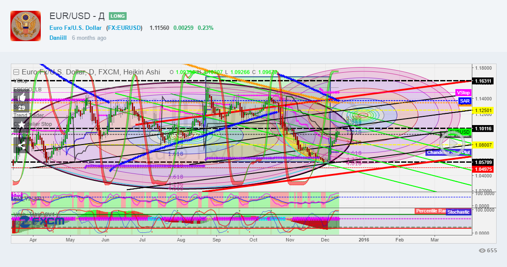Click the Apr label on the time axis
Viewport: 507px width, 267px height.
33,240
